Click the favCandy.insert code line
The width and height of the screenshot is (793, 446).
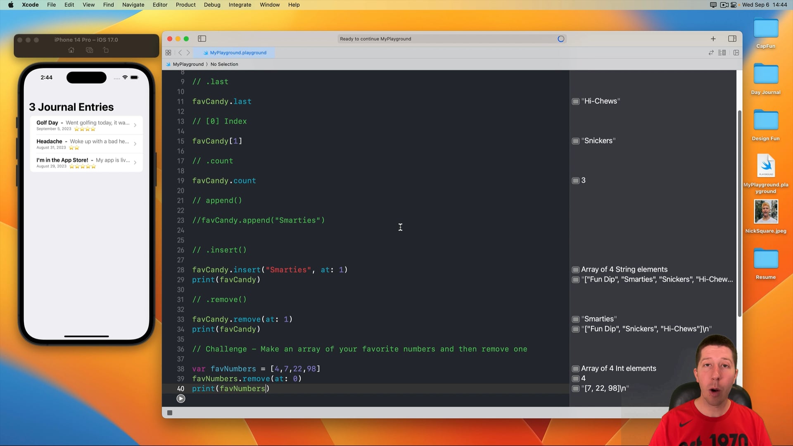[270, 270]
